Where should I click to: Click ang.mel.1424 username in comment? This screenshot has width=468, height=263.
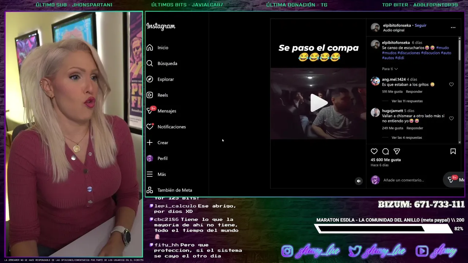pyautogui.click(x=394, y=79)
